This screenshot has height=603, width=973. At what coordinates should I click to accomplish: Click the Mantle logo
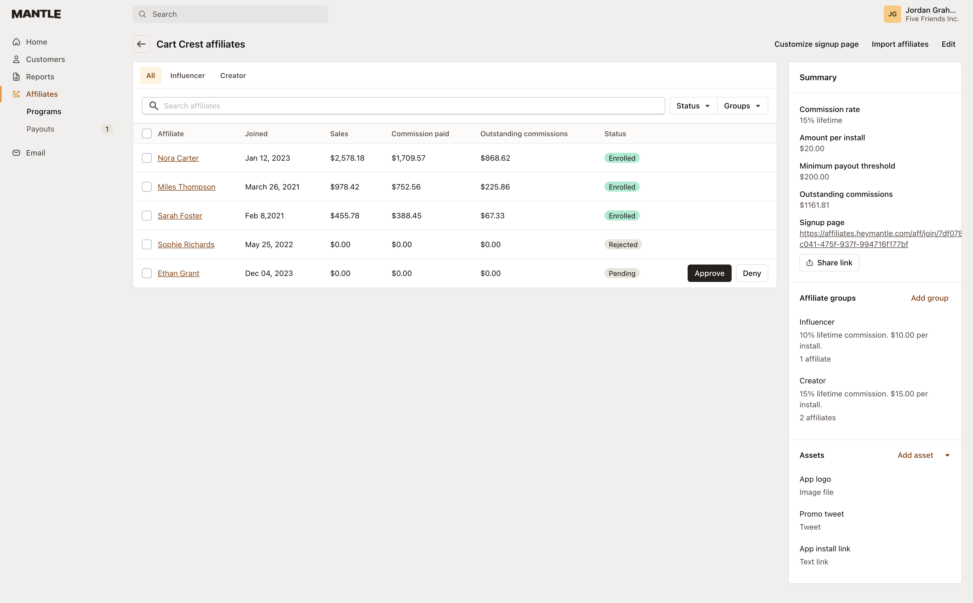click(36, 14)
